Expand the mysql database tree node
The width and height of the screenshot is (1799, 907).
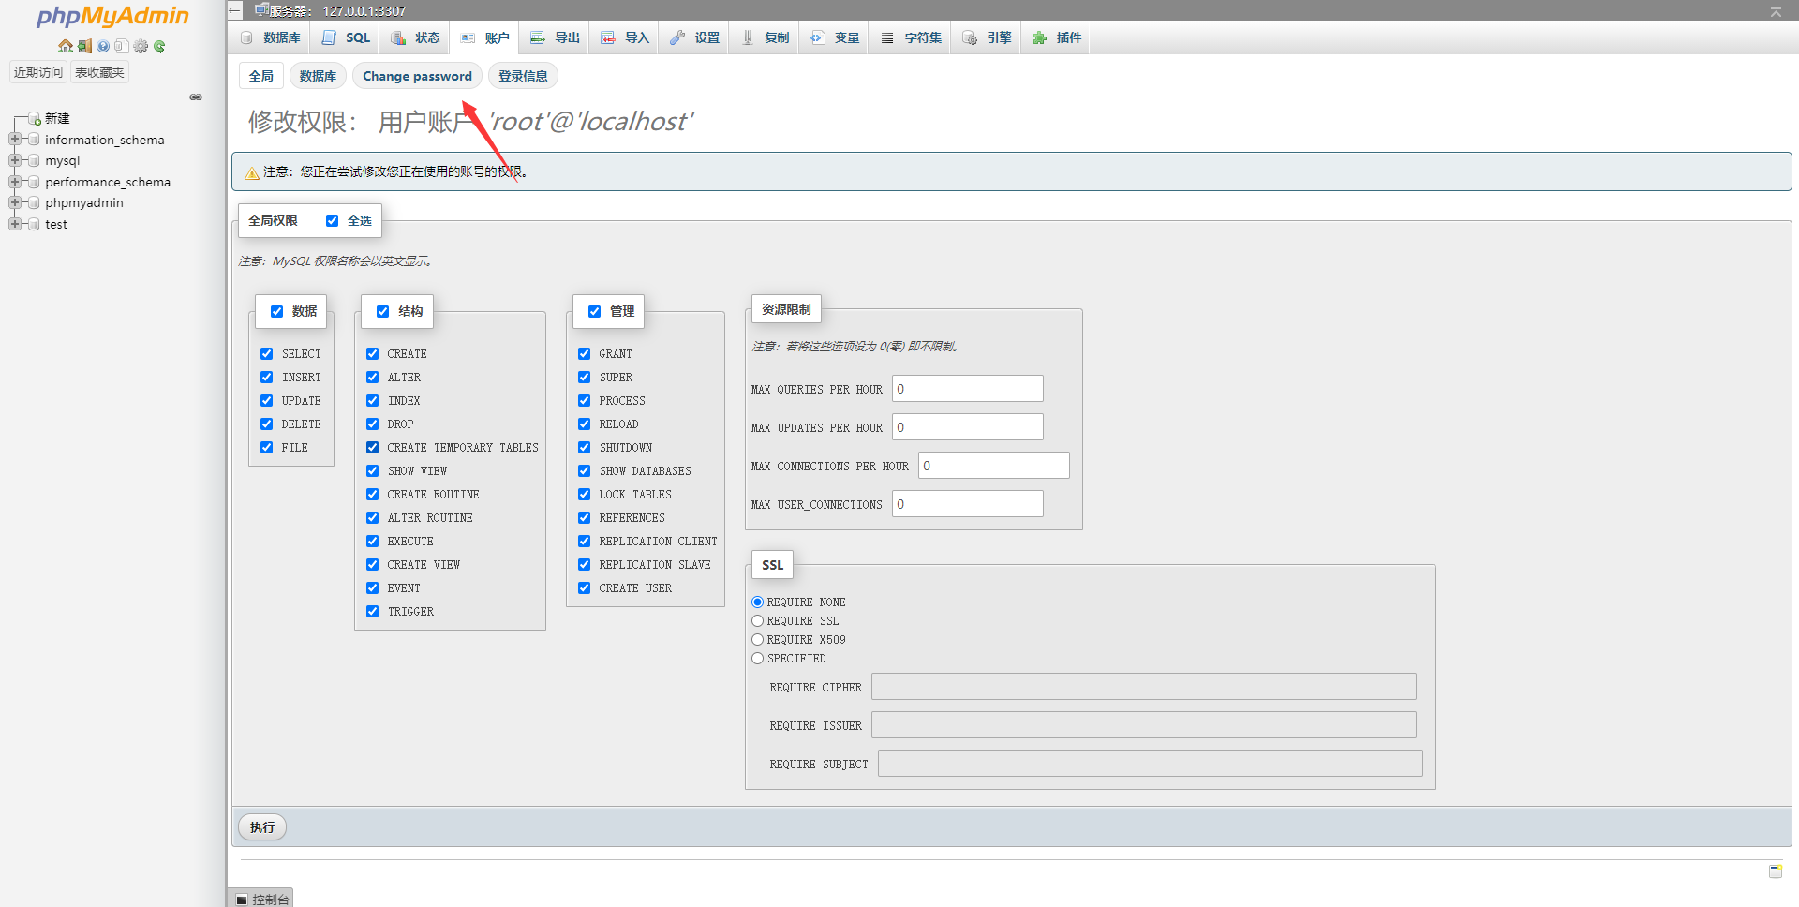click(14, 160)
